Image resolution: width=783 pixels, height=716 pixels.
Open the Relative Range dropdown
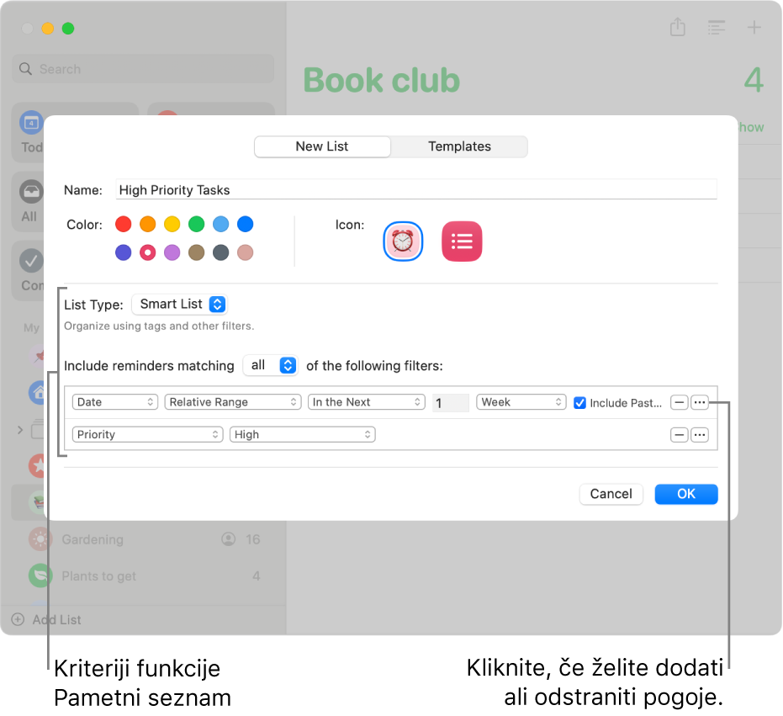coord(233,401)
